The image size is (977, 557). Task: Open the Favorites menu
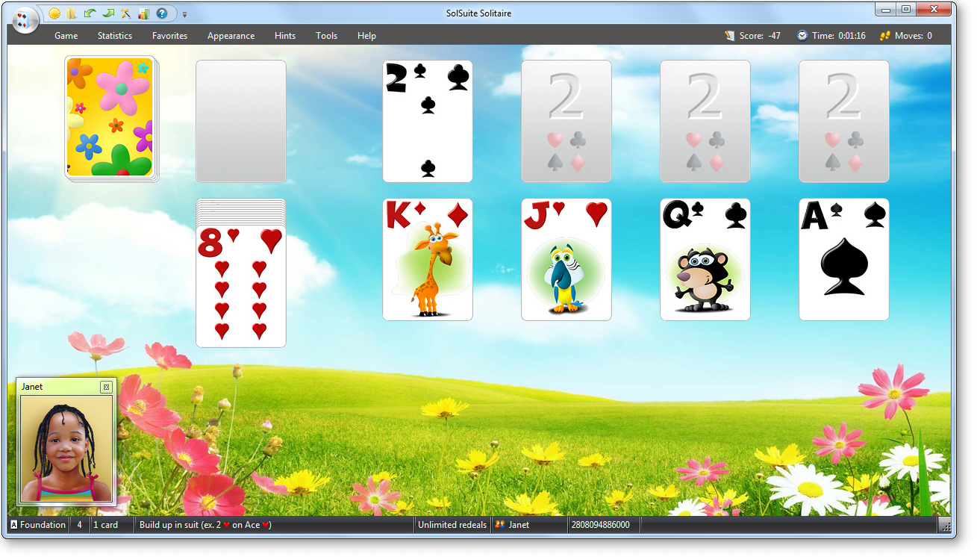pos(169,35)
